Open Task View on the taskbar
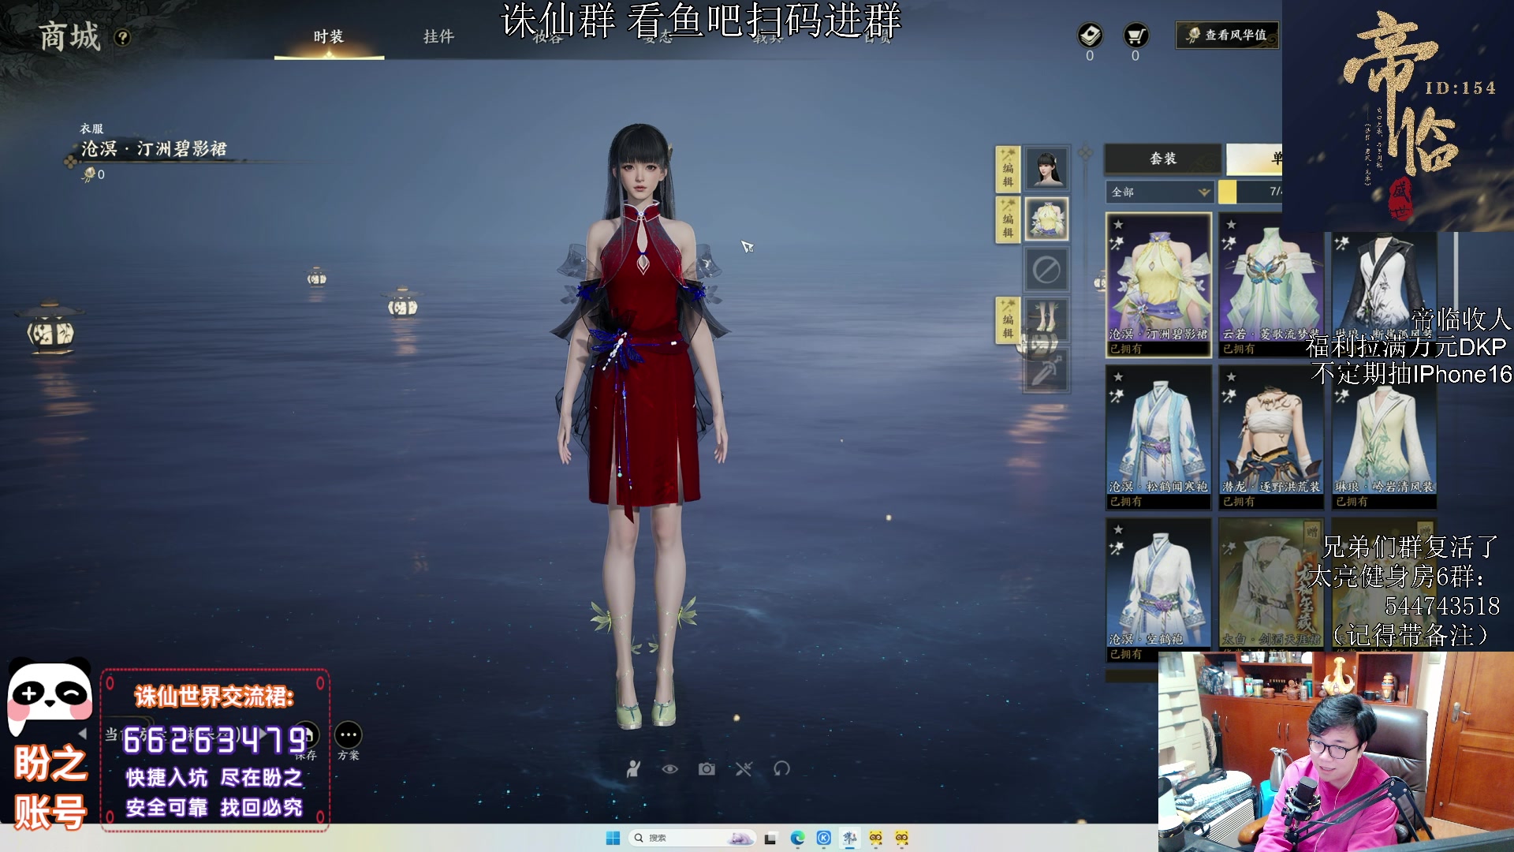1514x852 pixels. click(x=770, y=838)
